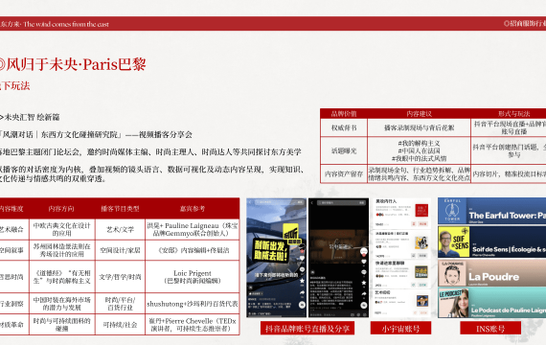546x345 pixels.
Task: Click the 视频播客分享会 line of text
Action: (166, 134)
